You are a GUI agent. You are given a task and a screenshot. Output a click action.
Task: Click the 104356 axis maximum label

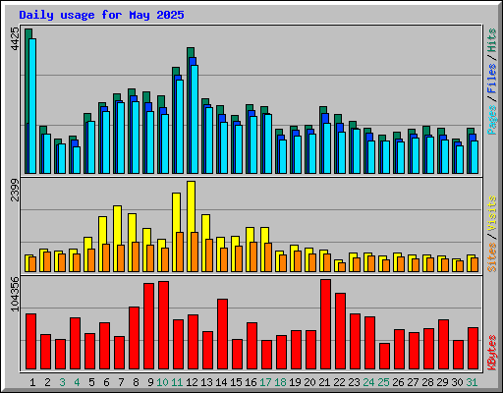coord(16,294)
